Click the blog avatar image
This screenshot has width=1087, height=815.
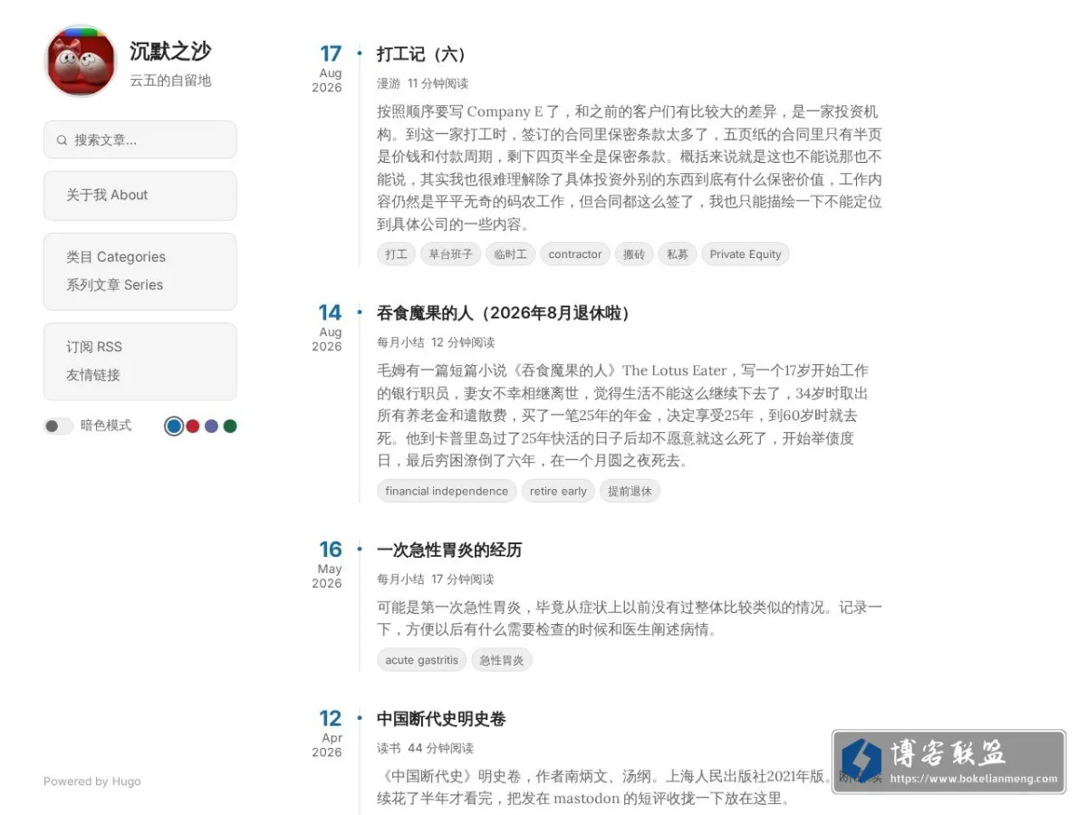click(81, 62)
